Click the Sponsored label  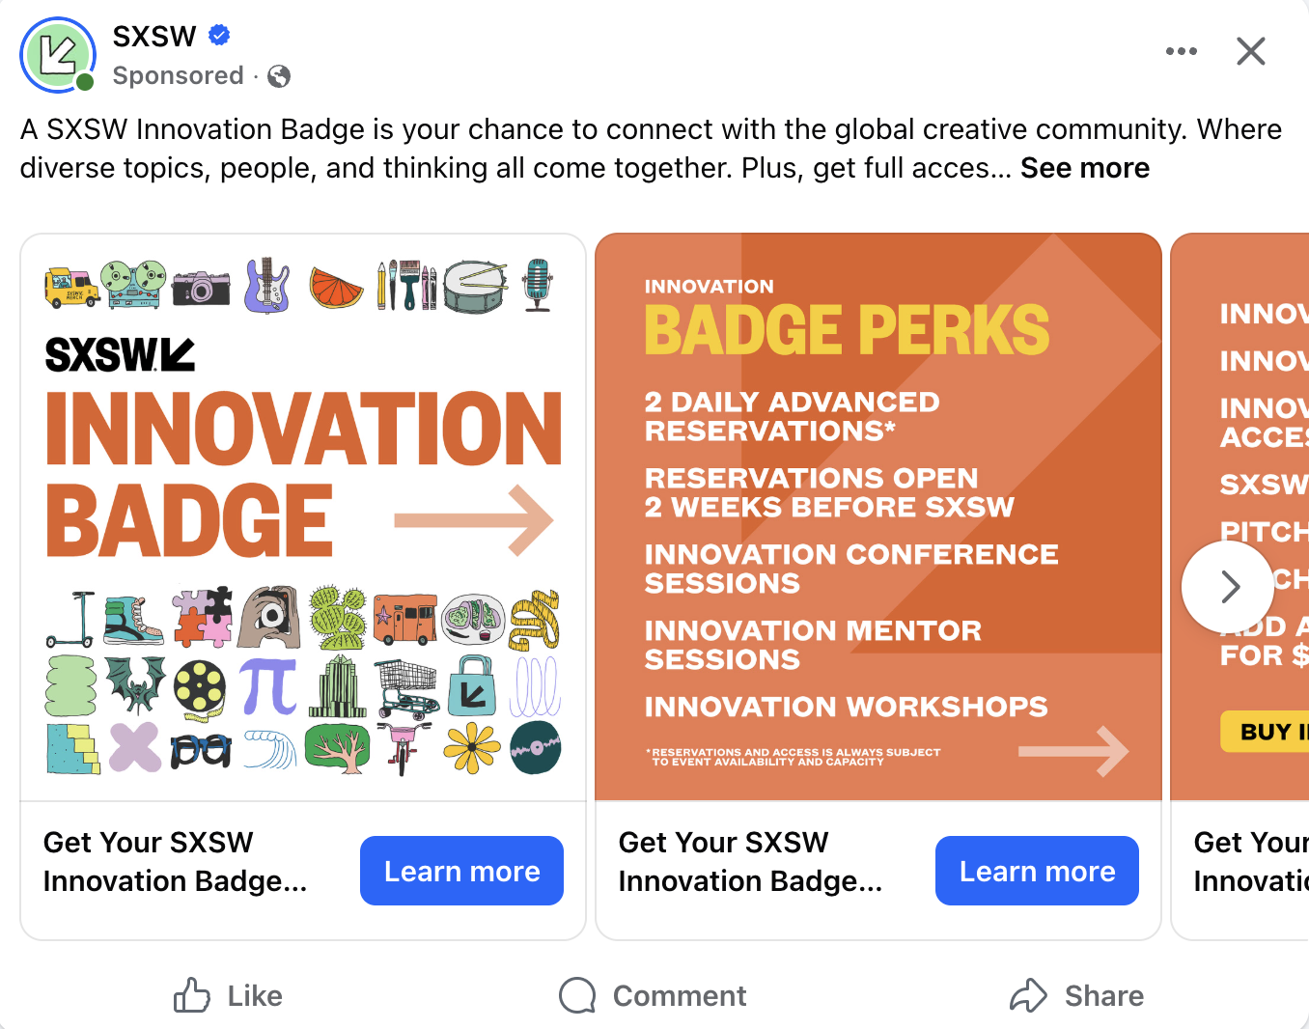pyautogui.click(x=178, y=76)
